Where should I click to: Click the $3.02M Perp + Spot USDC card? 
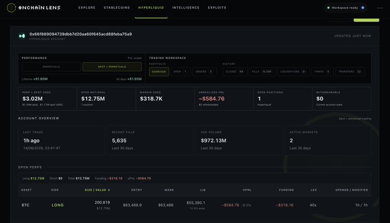pos(48,99)
